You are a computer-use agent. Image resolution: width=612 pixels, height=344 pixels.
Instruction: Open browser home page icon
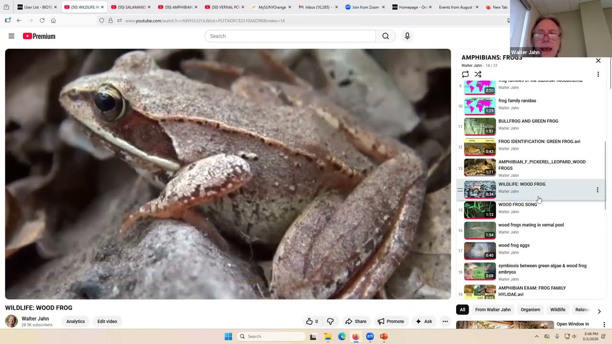pyautogui.click(x=53, y=21)
